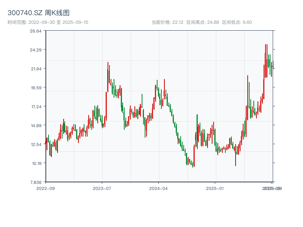
Task: Click the tallest red candlestick at the 24.88 high
Action: pyautogui.click(x=266, y=61)
